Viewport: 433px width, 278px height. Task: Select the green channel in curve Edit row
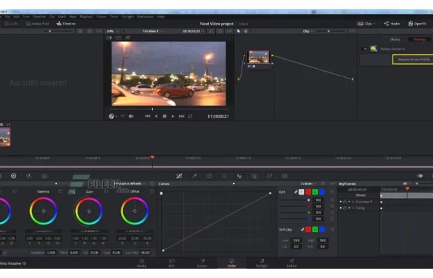pos(315,192)
